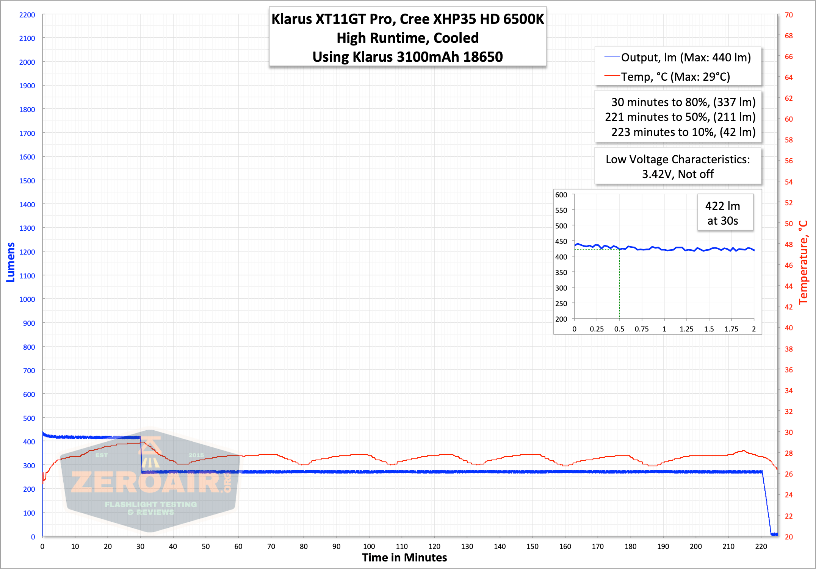Viewport: 816px width, 569px height.
Task: Select the blue Output legend line
Action: click(x=612, y=56)
